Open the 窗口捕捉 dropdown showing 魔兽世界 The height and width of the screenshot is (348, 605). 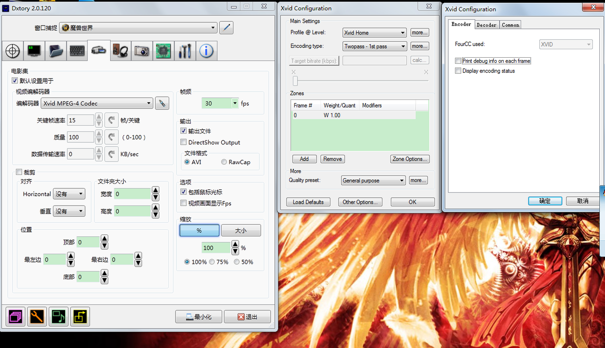(x=138, y=28)
